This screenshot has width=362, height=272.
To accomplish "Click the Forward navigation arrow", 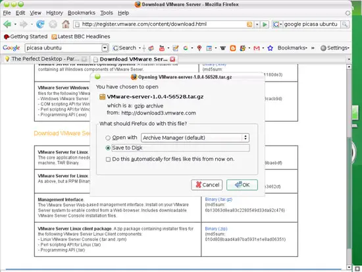I will pyautogui.click(x=23, y=24).
